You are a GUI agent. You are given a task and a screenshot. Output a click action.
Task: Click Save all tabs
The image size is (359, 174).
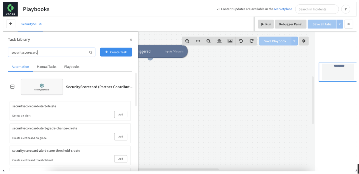click(x=322, y=24)
